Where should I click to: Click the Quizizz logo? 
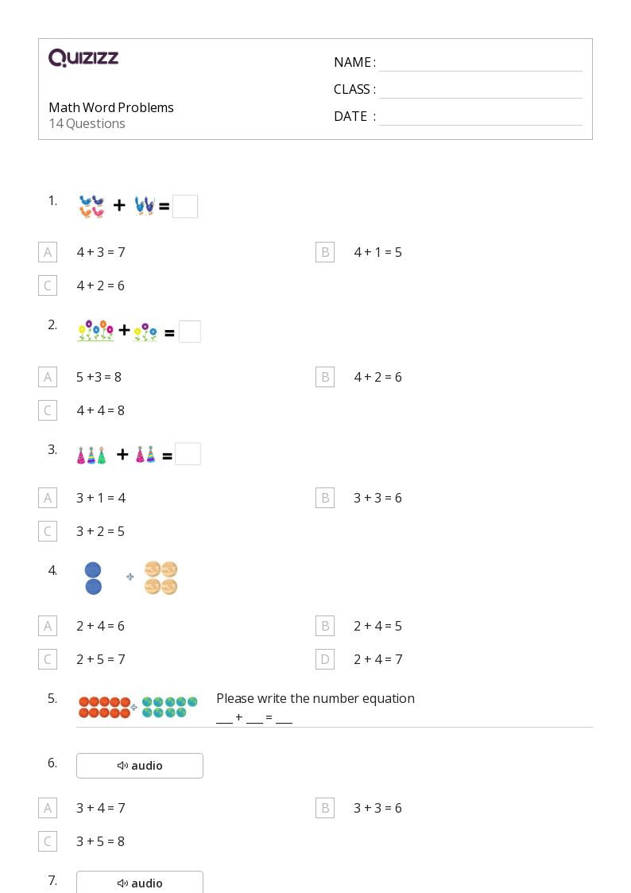coord(83,57)
